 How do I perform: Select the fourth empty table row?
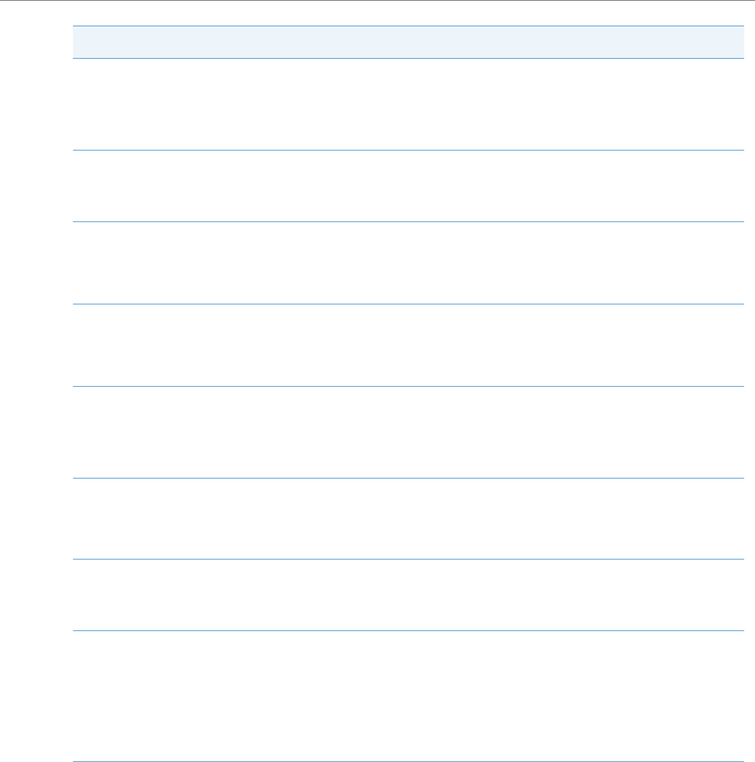[x=409, y=346]
